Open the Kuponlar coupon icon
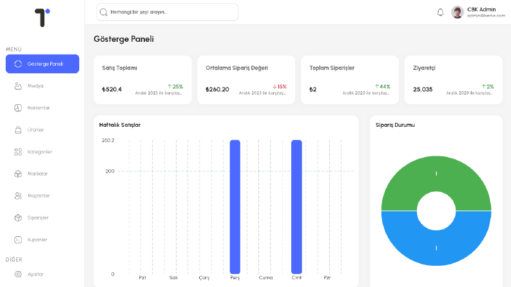Viewport: 511px width, 287px height. (x=18, y=240)
